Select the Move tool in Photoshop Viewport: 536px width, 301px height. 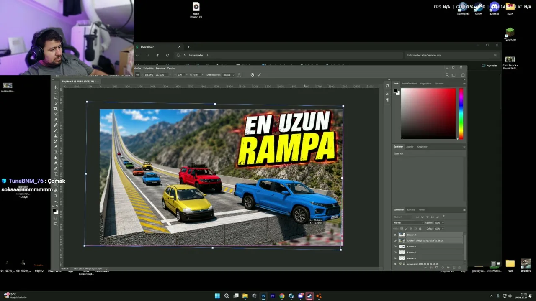point(55,87)
